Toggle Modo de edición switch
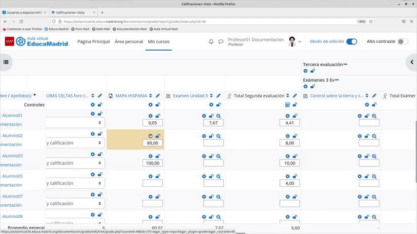The width and height of the screenshot is (417, 234). [x=352, y=41]
